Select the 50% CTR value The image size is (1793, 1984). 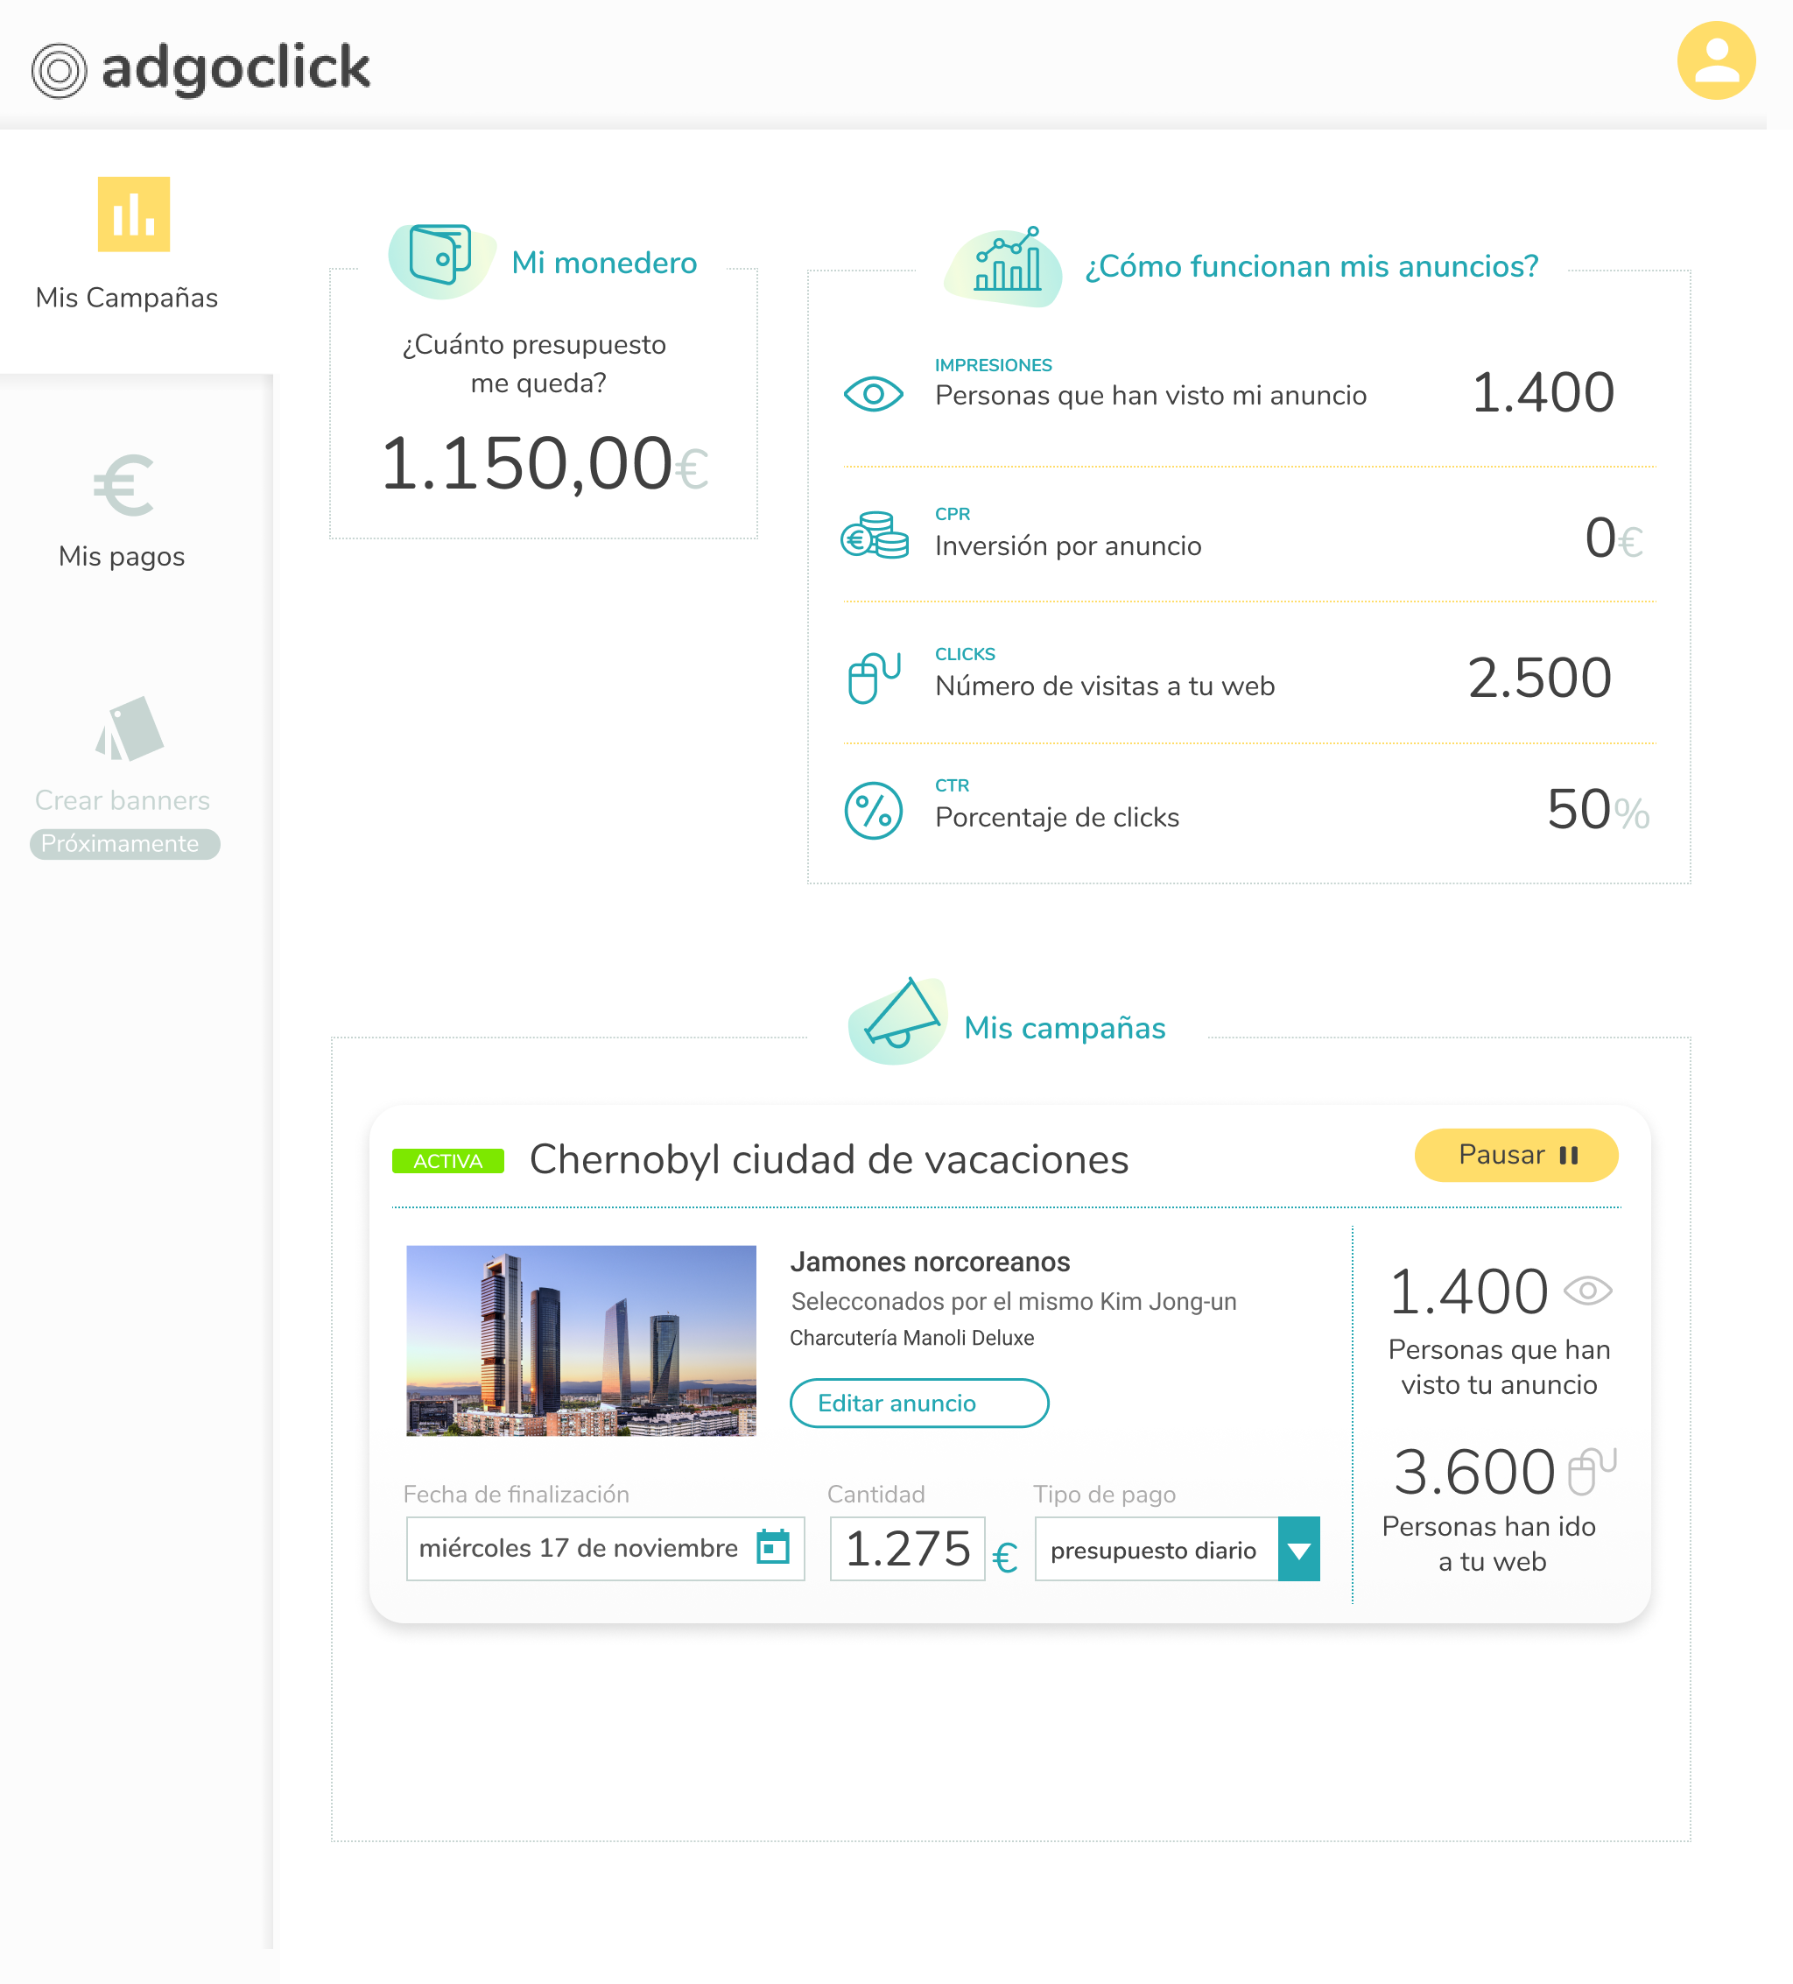pos(1597,810)
